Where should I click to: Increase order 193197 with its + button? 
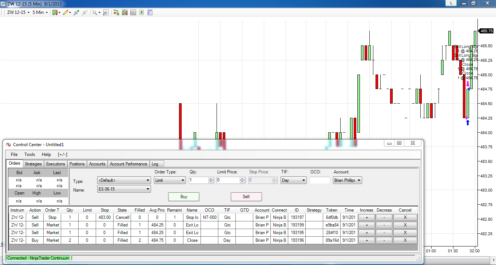(366, 217)
